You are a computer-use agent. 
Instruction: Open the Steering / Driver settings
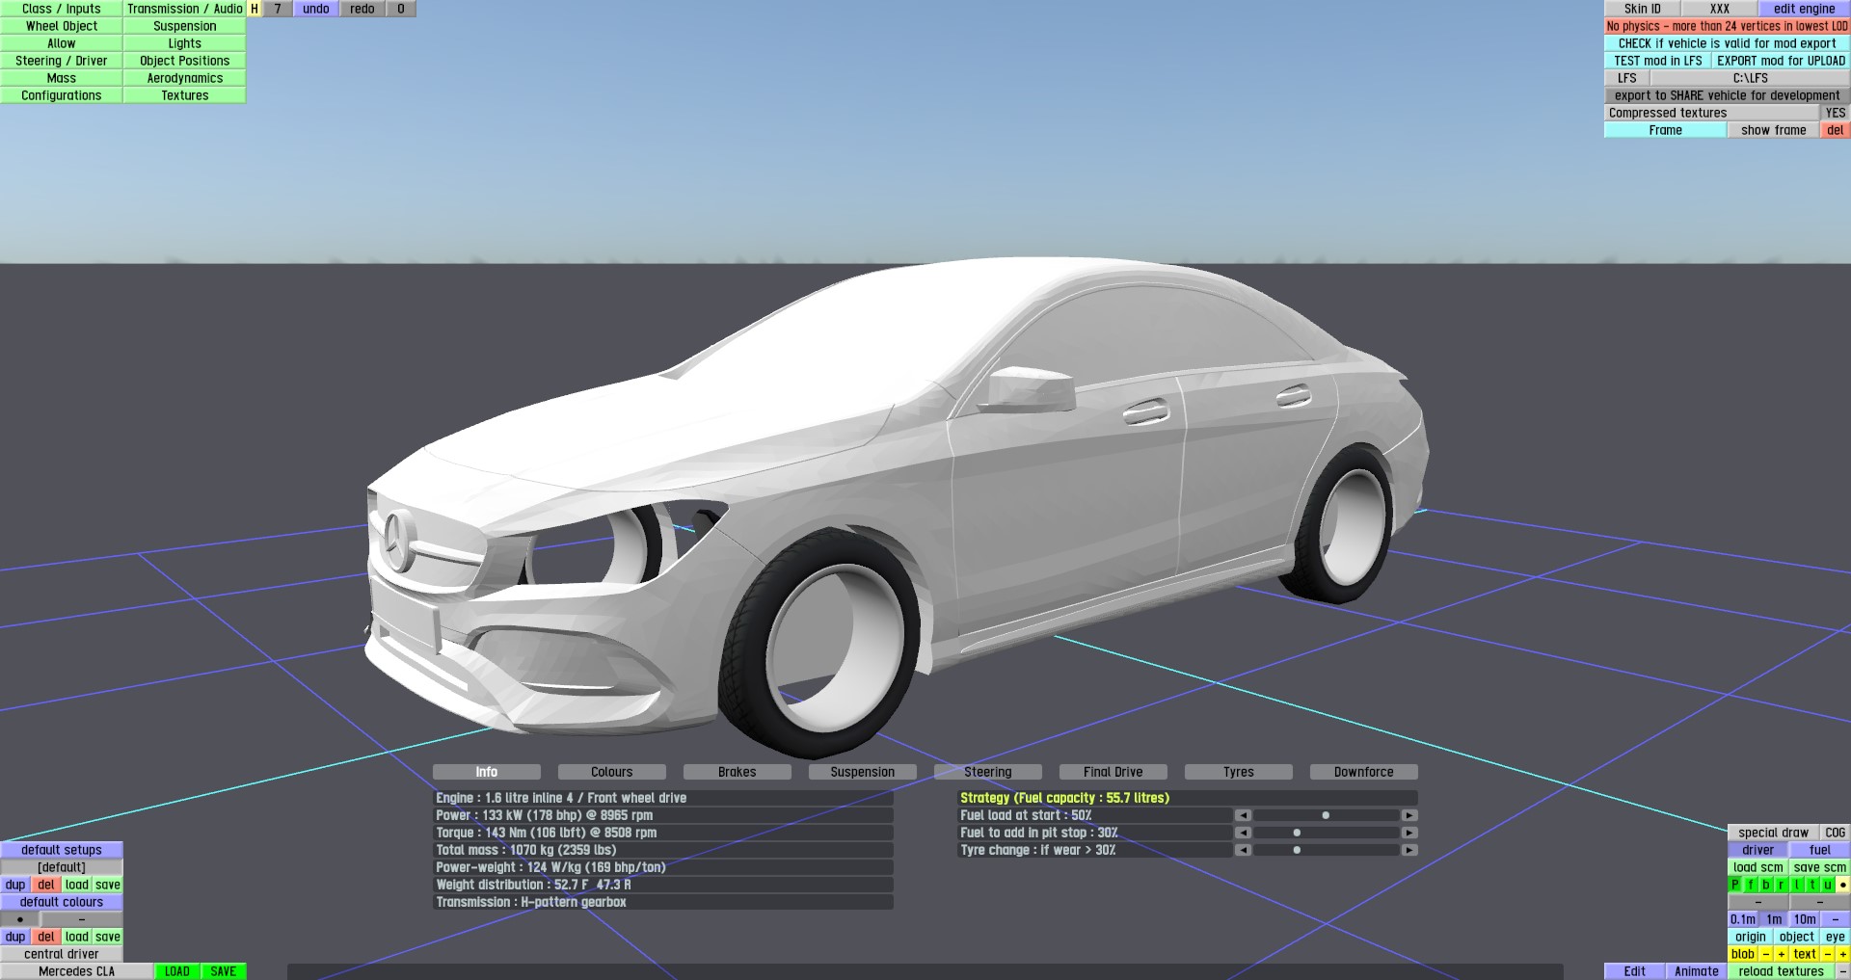(x=62, y=61)
